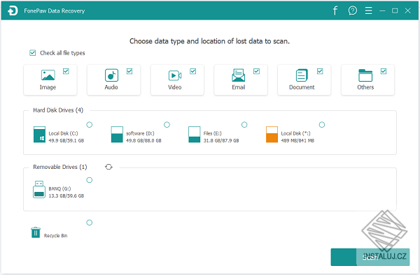Uncheck the Image checkbox
The width and height of the screenshot is (420, 275).
point(66,71)
